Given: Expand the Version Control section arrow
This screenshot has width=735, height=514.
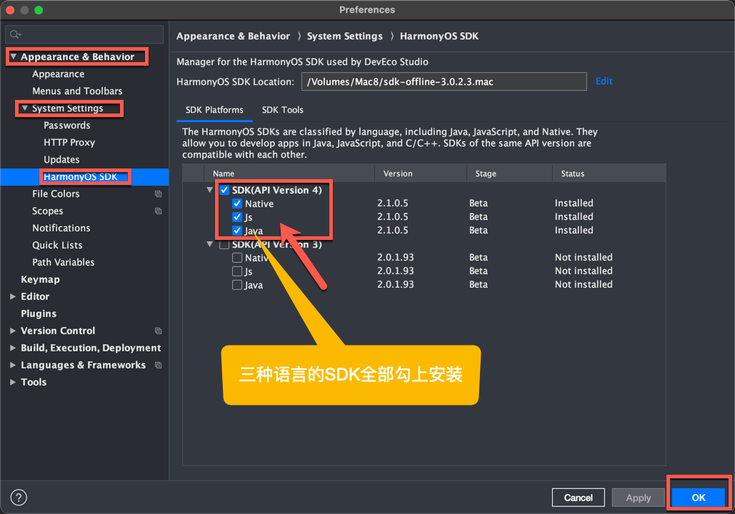Looking at the screenshot, I should pos(13,331).
